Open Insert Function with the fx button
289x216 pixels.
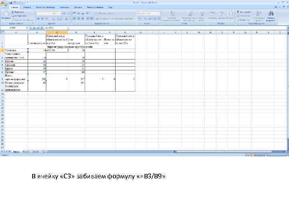click(42, 28)
